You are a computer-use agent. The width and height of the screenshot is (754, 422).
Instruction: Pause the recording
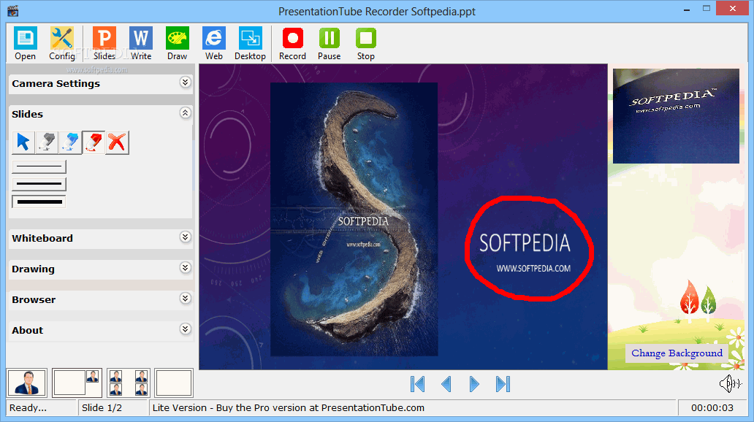pyautogui.click(x=330, y=43)
